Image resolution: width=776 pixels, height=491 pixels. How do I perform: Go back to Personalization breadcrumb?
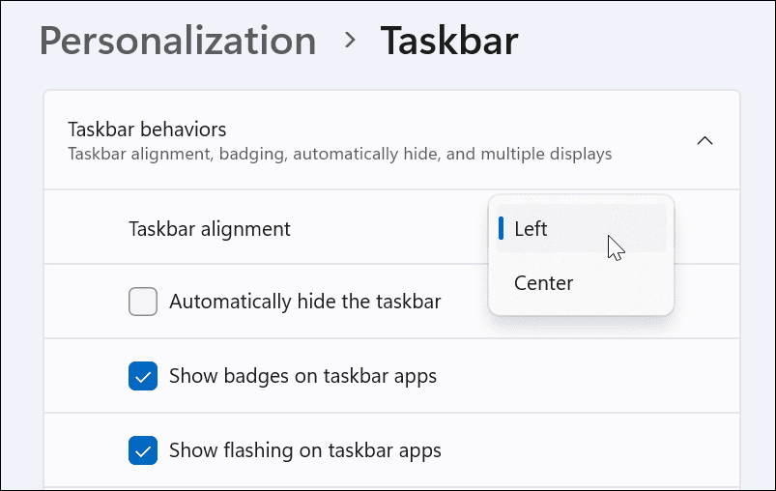[x=178, y=42]
